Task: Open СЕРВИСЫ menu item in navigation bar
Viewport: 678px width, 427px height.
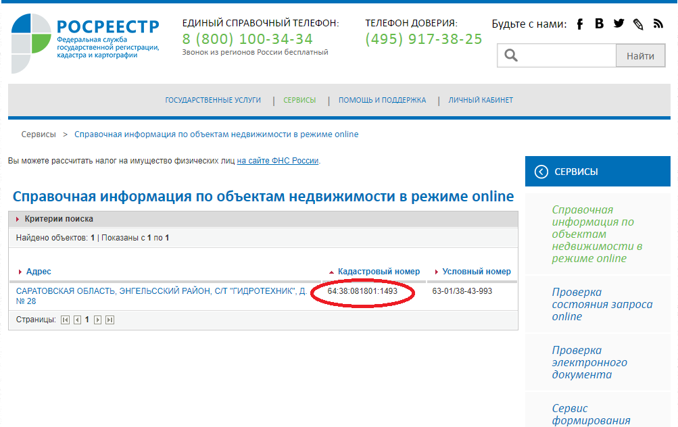Action: click(299, 100)
